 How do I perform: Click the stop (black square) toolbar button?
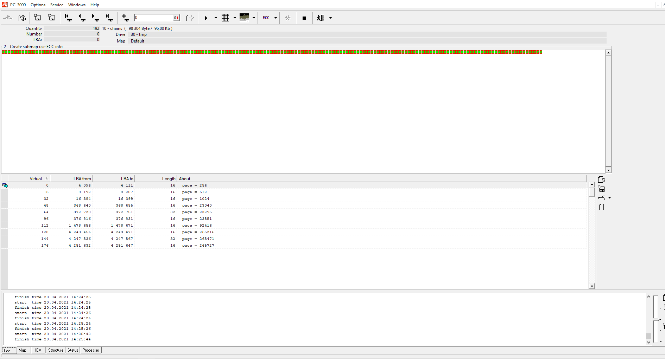[304, 18]
